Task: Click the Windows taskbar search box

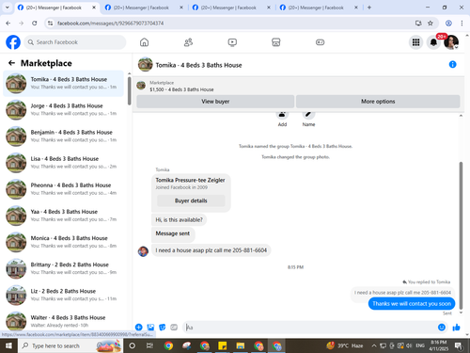Action: tap(70, 345)
